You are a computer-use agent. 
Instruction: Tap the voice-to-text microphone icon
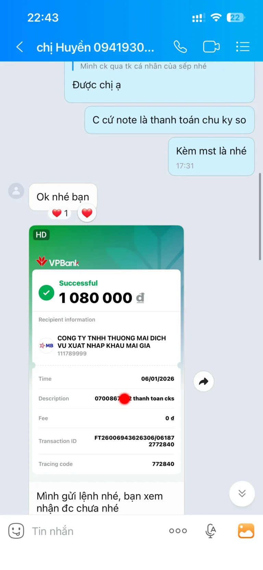pyautogui.click(x=211, y=531)
